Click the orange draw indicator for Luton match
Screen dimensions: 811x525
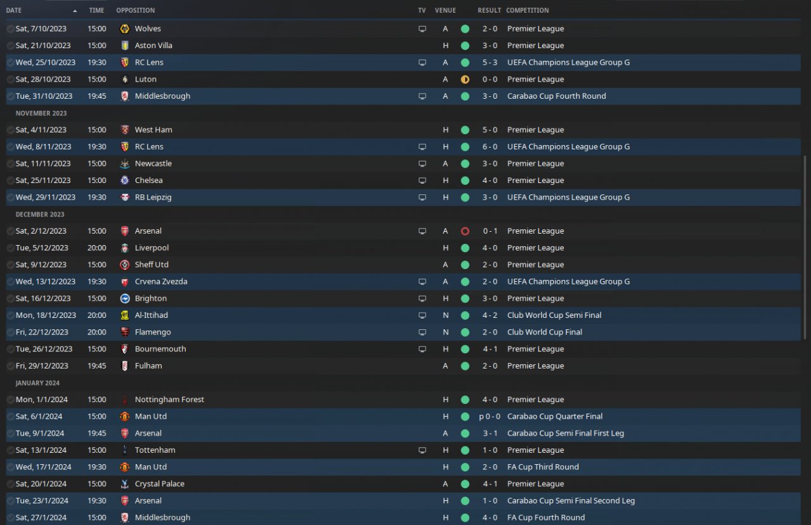465,79
